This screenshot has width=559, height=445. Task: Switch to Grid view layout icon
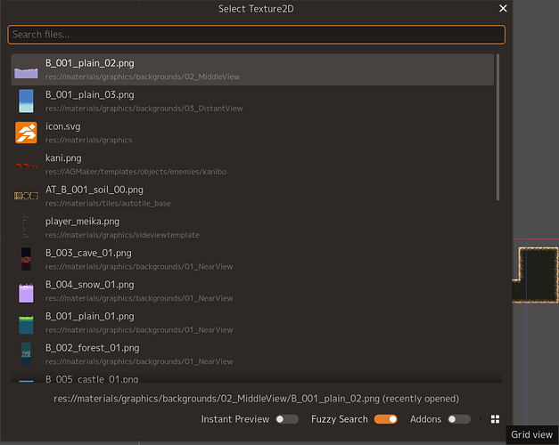click(495, 419)
